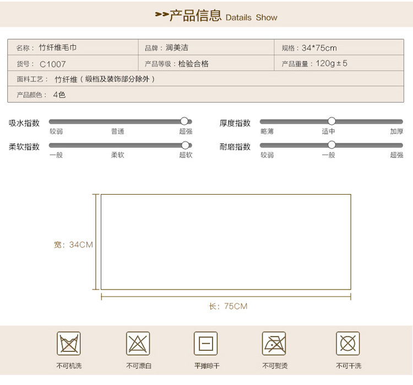
Task: Click the do-not-dry-clean circle icon
Action: point(347,343)
